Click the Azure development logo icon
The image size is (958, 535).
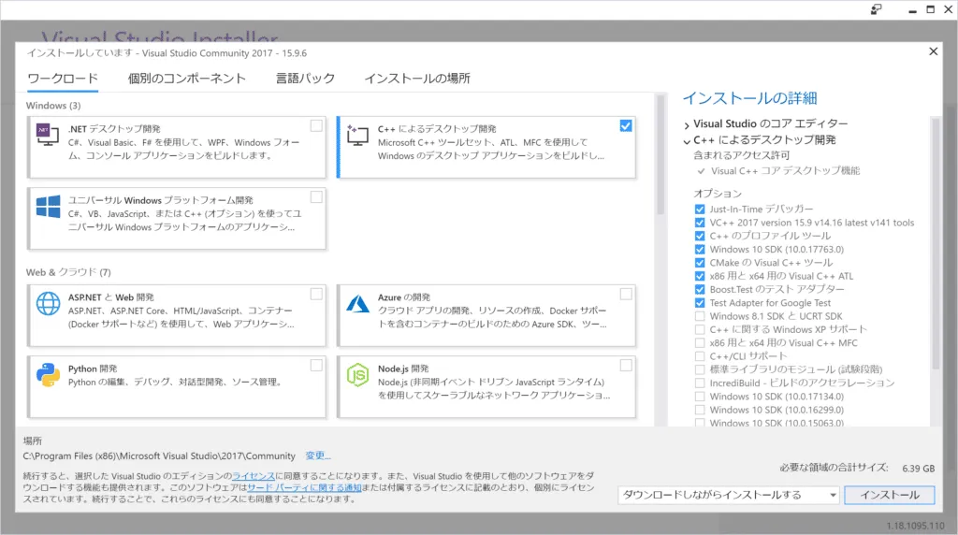[x=357, y=304]
